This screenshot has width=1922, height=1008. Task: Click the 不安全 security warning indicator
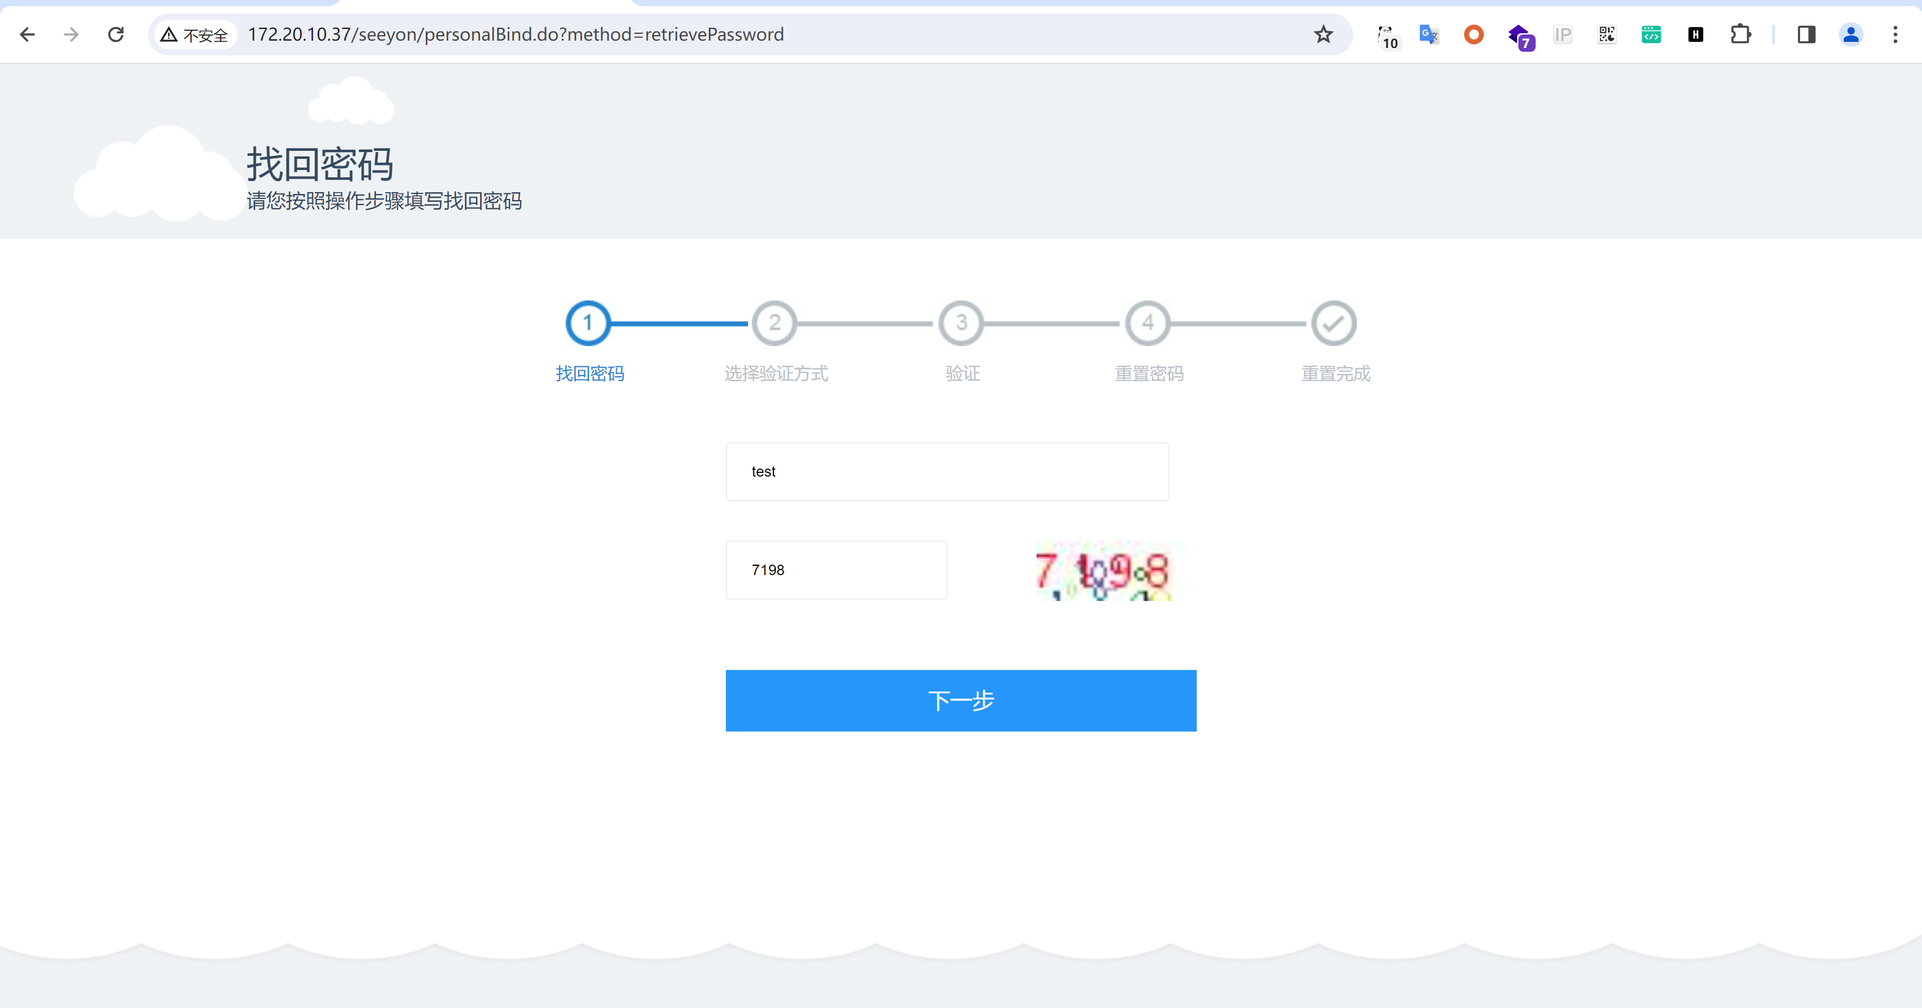tap(195, 34)
